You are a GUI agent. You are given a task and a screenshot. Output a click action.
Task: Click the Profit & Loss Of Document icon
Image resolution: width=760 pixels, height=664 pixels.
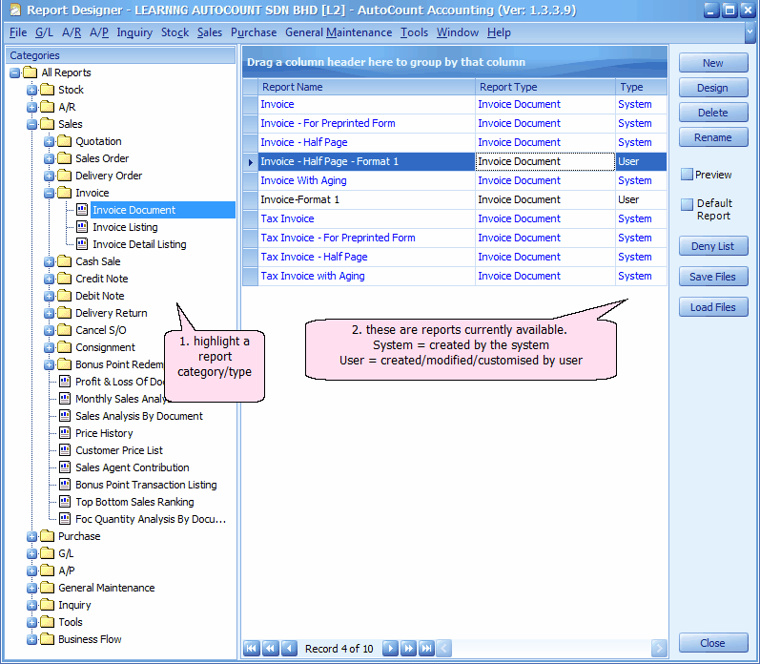65,382
